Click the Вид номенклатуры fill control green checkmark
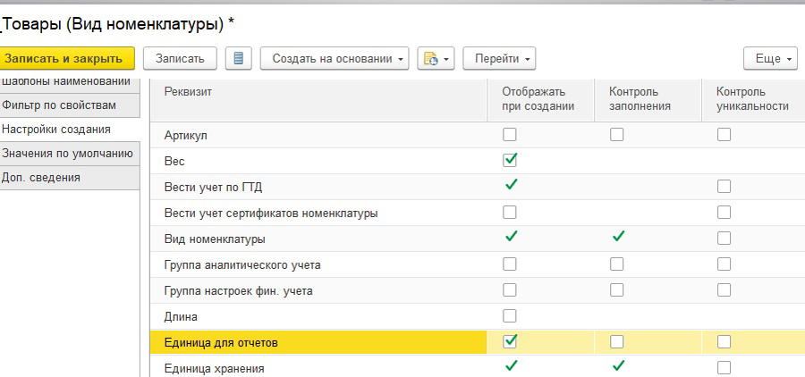The image size is (805, 377). click(x=617, y=237)
